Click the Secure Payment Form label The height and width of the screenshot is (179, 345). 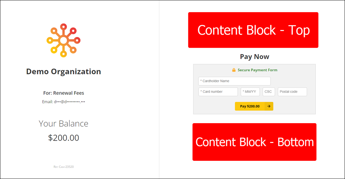click(x=257, y=70)
